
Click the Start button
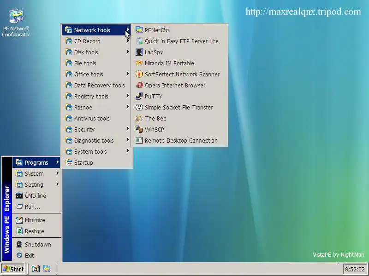[14, 269]
